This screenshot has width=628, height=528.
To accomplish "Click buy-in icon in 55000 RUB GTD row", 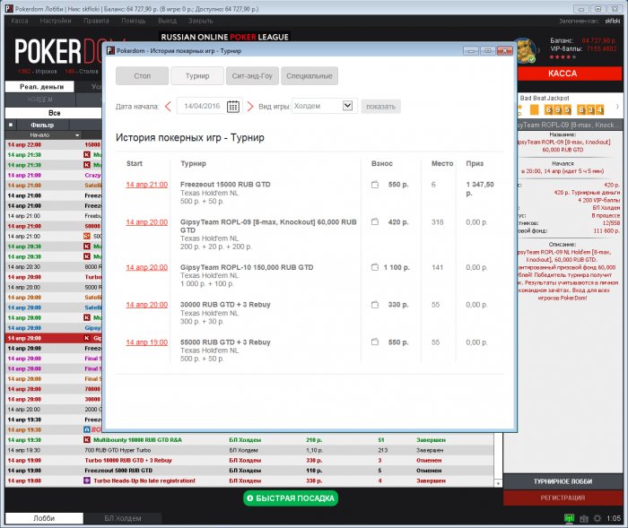I will coord(375,342).
